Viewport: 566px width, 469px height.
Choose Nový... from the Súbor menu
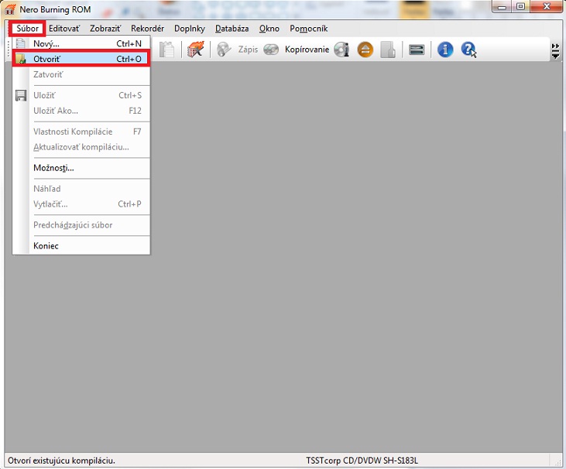81,43
